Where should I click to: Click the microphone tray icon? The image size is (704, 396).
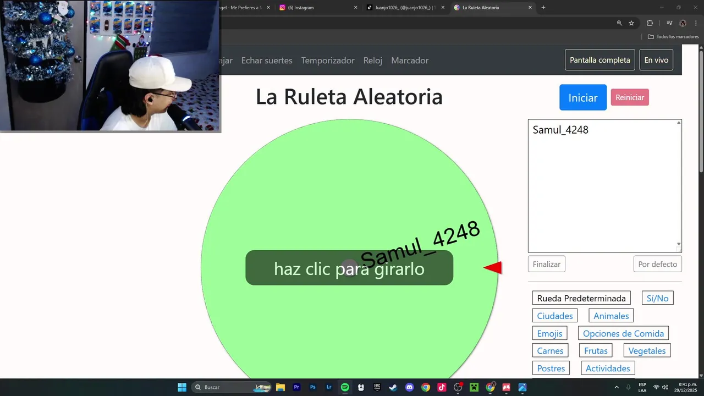click(628, 387)
